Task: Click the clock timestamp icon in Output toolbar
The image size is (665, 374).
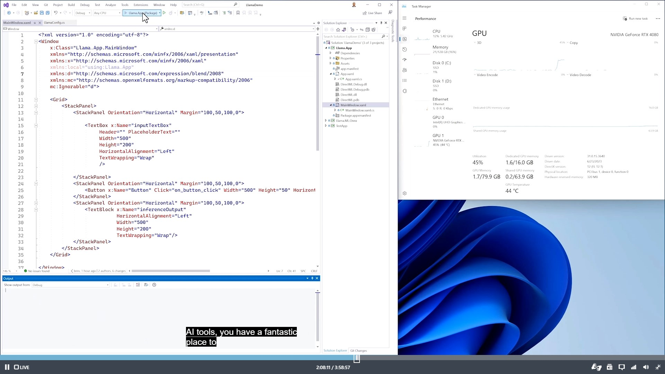Action: pyautogui.click(x=154, y=285)
